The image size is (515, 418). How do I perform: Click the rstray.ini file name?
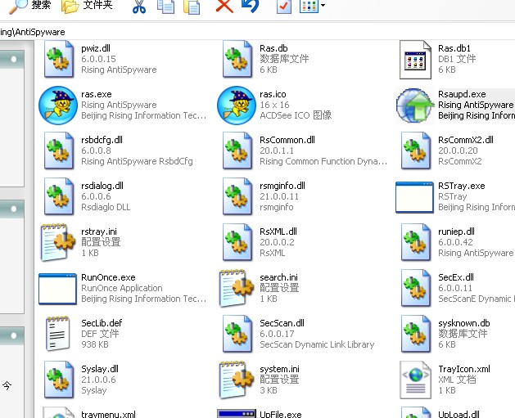[99, 231]
